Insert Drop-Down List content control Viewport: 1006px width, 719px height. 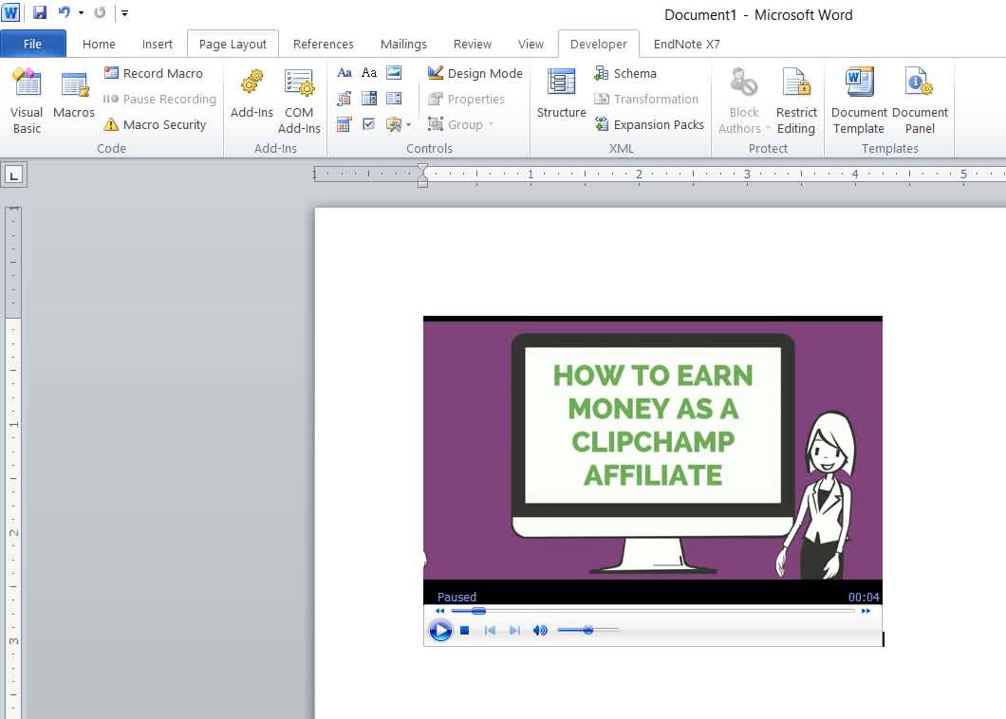tap(394, 98)
